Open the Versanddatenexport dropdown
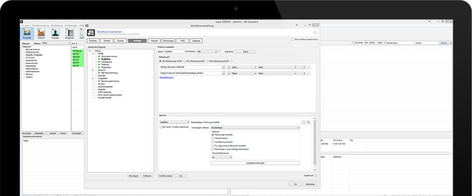The height and width of the screenshot is (196, 472). click(x=222, y=157)
